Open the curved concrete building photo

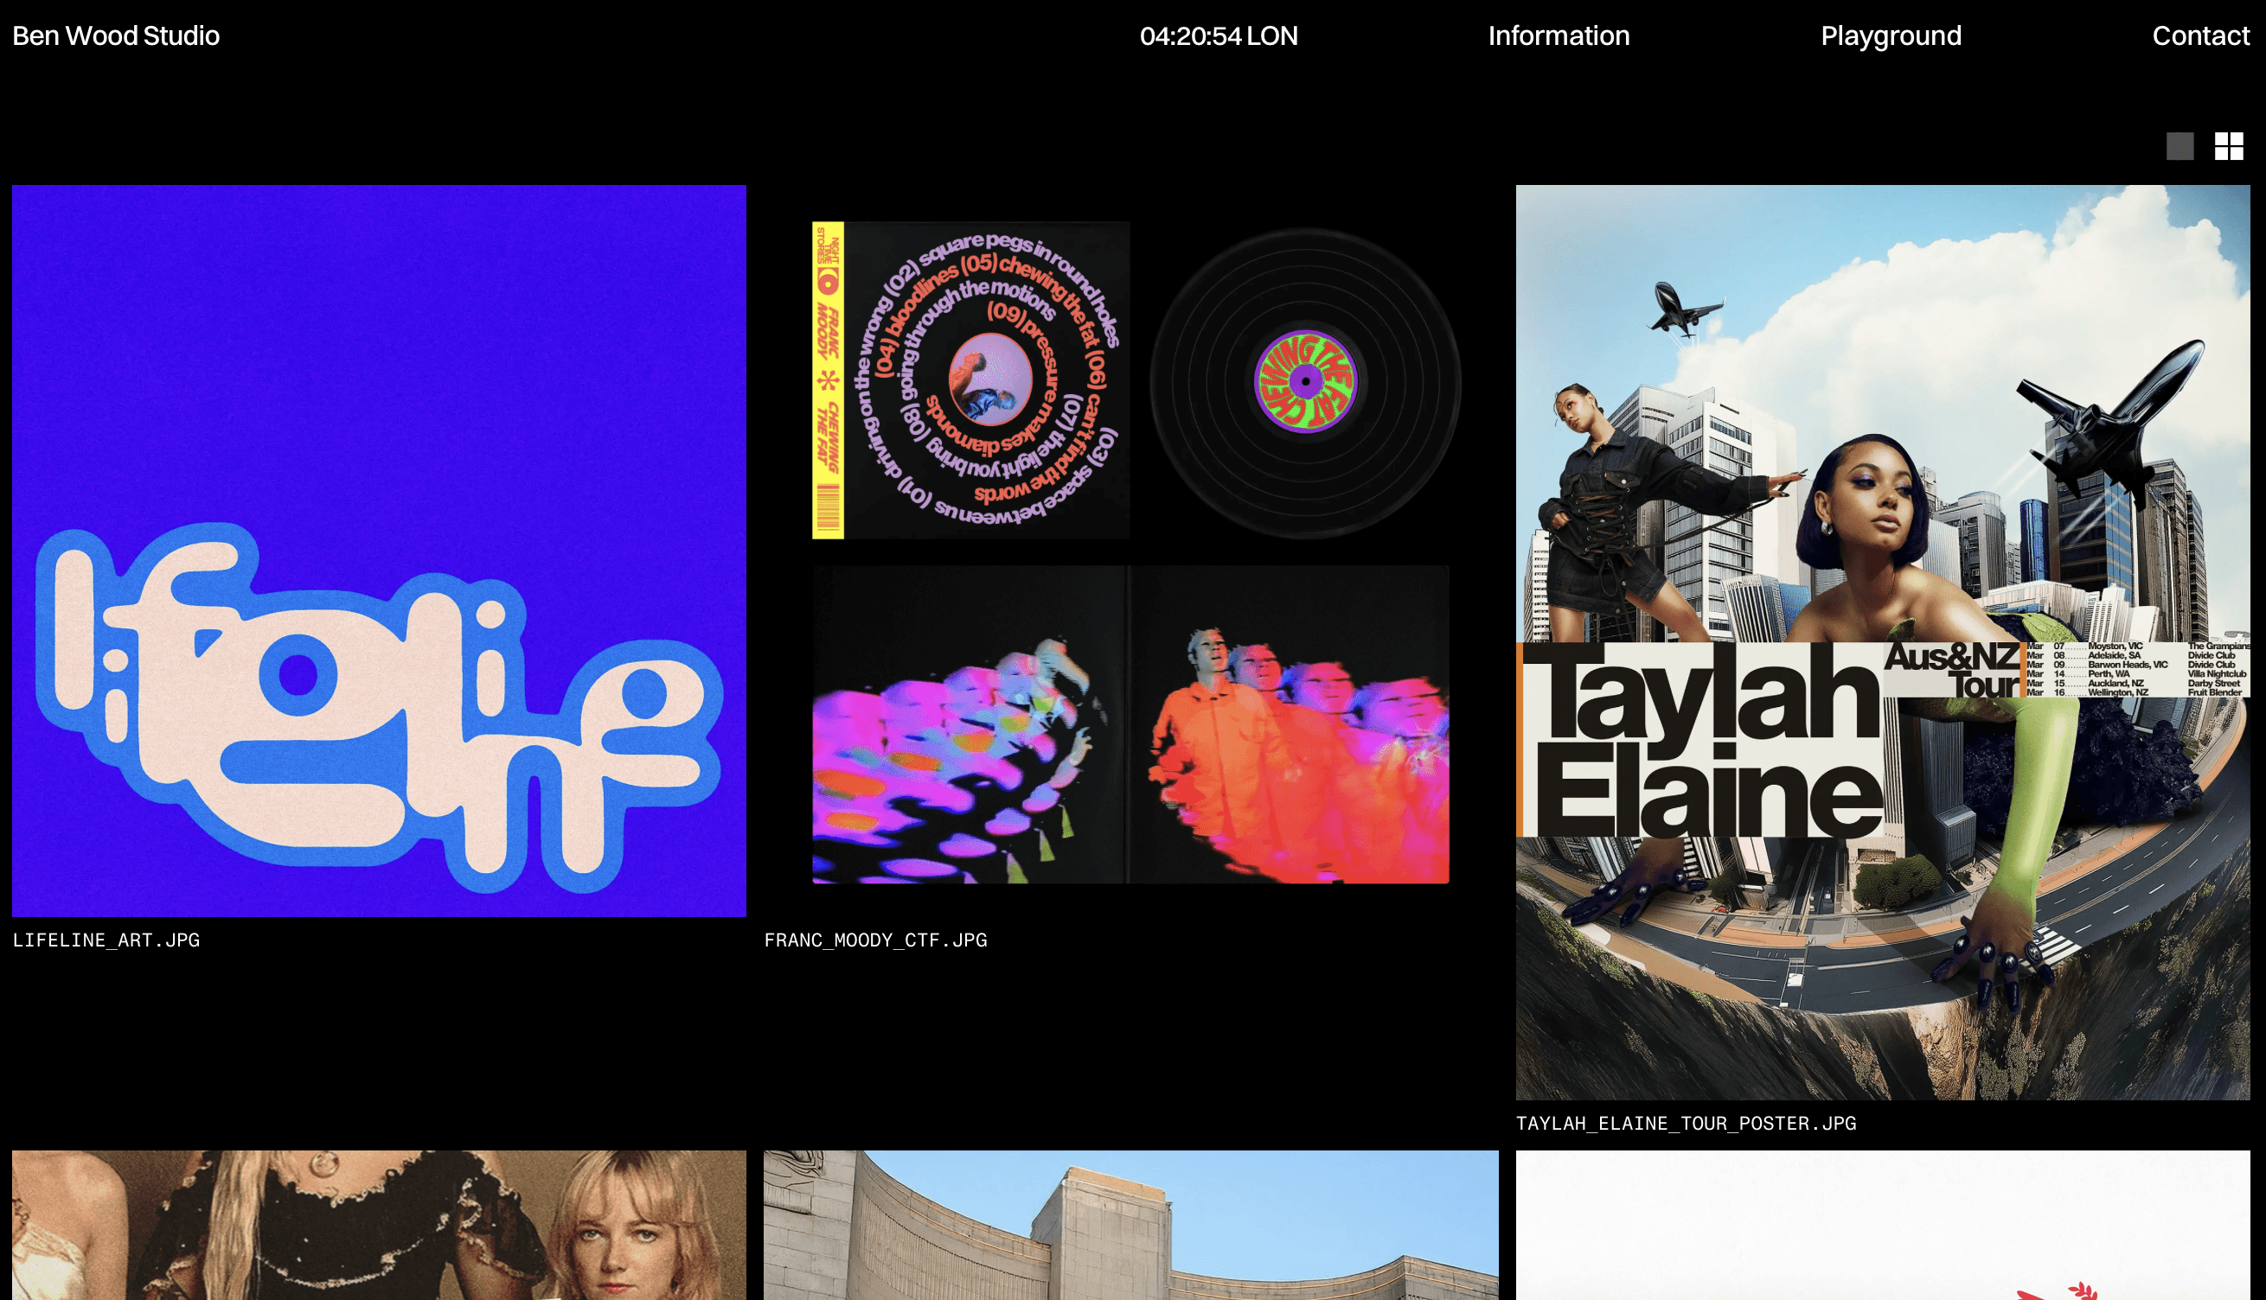1130,1225
